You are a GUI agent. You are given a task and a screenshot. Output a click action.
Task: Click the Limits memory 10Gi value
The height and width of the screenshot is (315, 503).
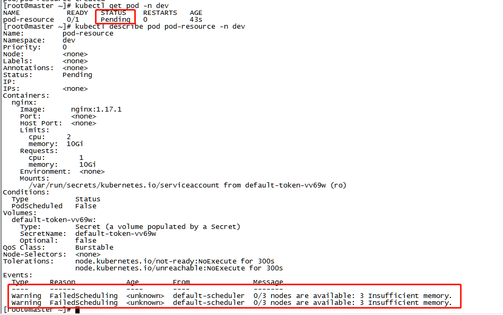(75, 144)
